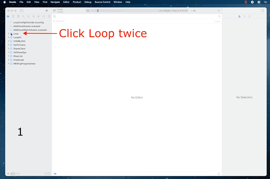Jump to previous issue arrow

point(215,21)
